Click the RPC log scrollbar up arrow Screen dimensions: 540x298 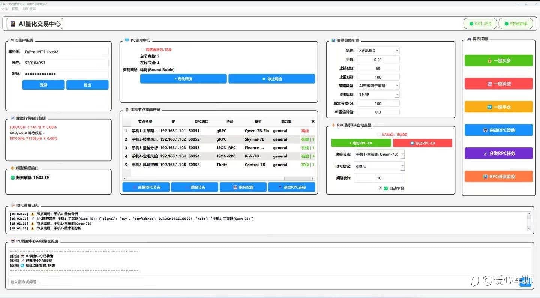click(x=529, y=214)
